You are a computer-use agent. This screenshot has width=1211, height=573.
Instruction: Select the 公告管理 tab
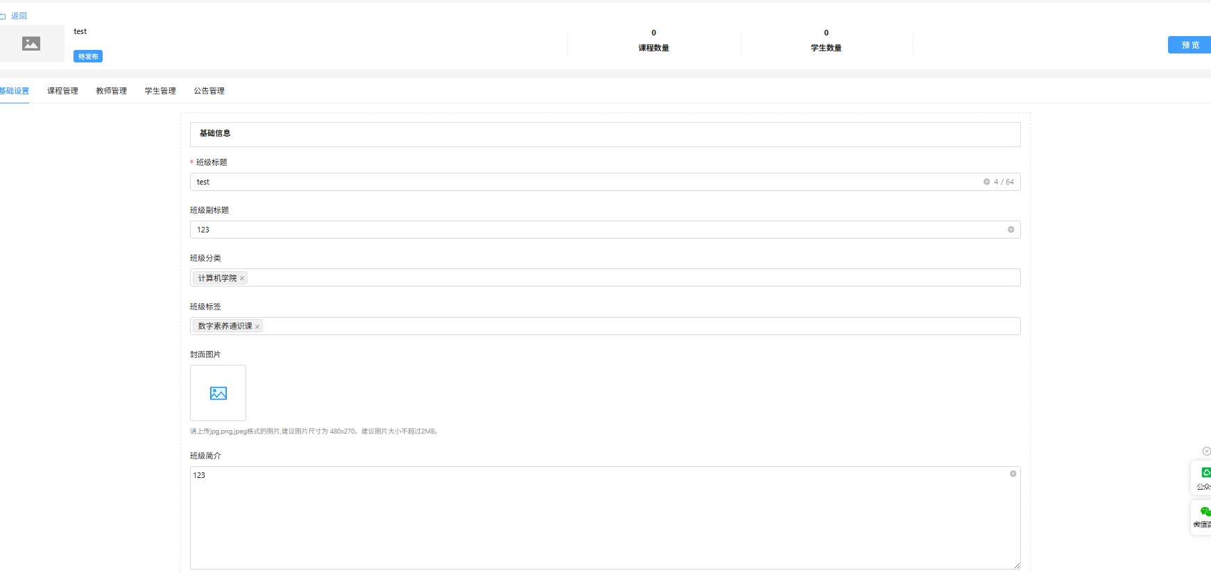[x=209, y=91]
